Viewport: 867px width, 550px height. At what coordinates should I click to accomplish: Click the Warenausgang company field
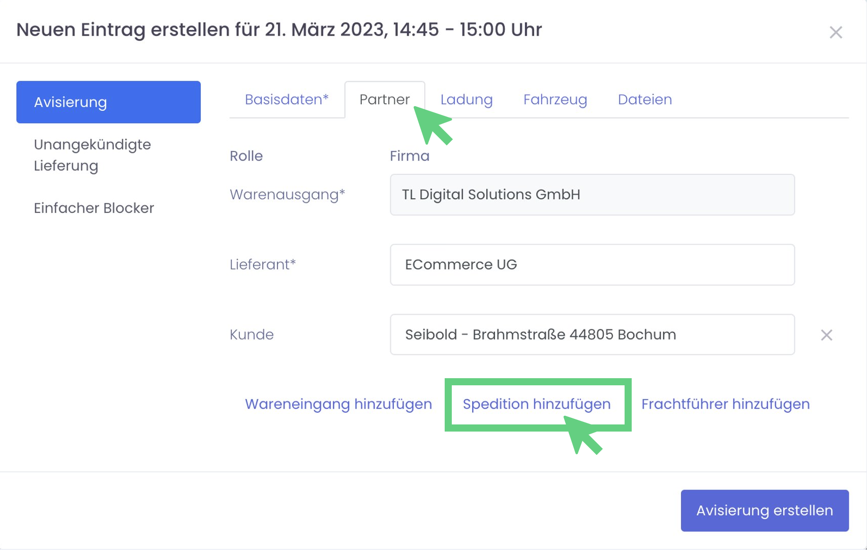(592, 195)
